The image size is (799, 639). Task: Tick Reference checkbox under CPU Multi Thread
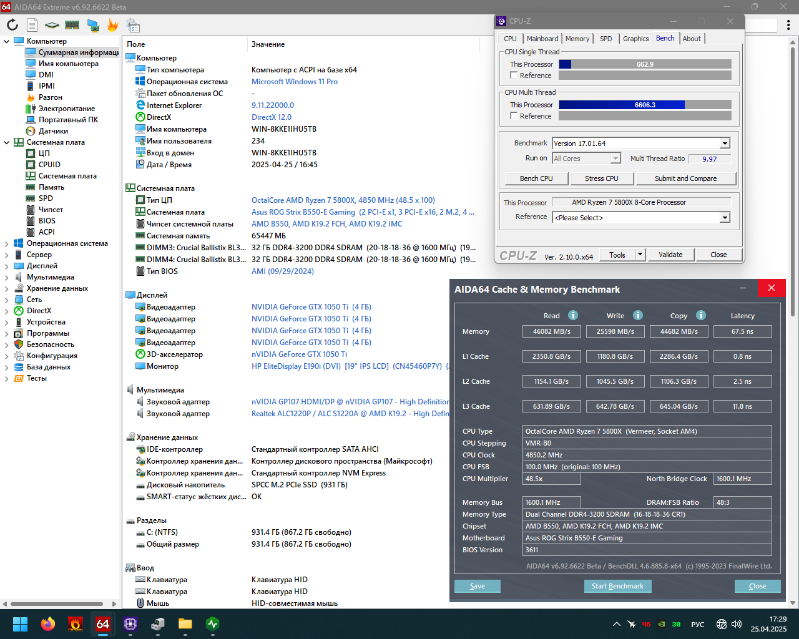click(x=514, y=116)
